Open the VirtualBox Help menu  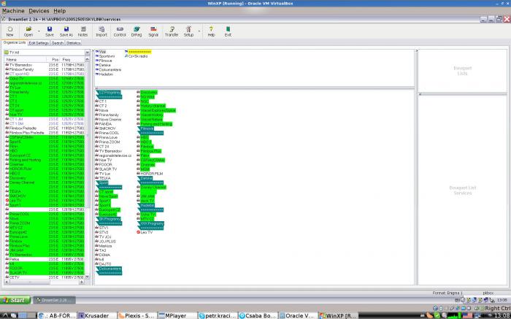click(60, 11)
